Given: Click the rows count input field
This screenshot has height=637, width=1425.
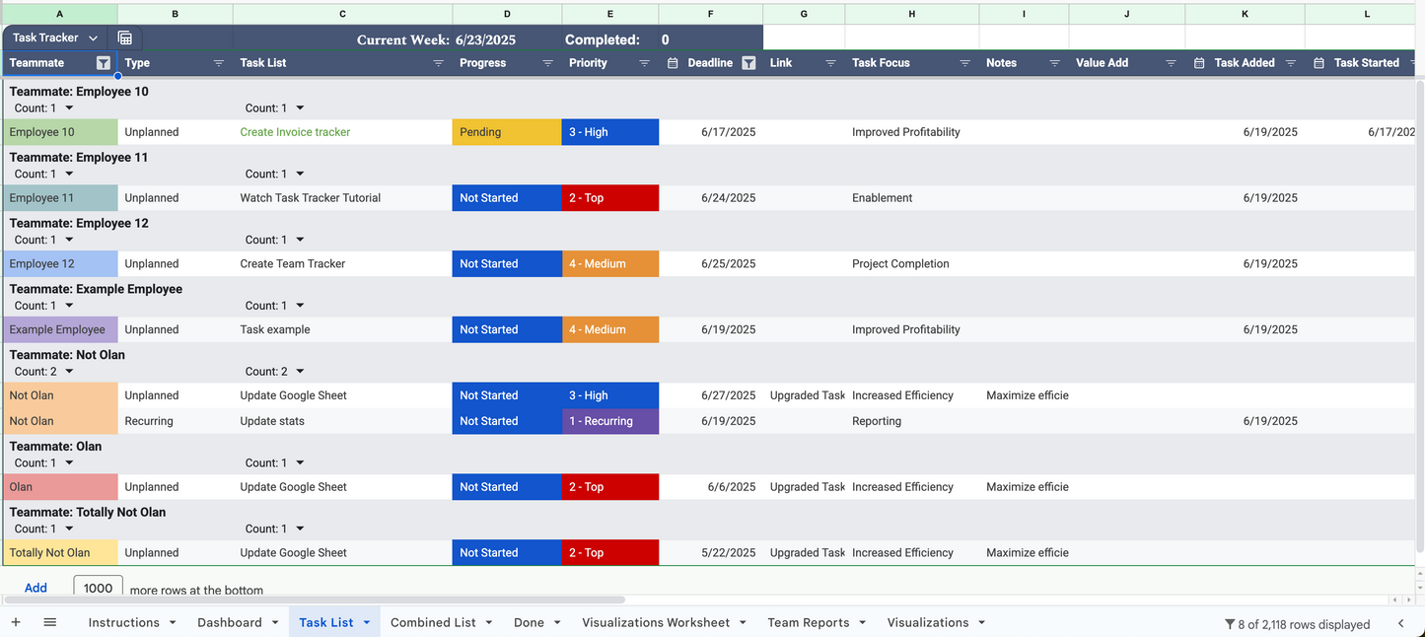Looking at the screenshot, I should 98,588.
